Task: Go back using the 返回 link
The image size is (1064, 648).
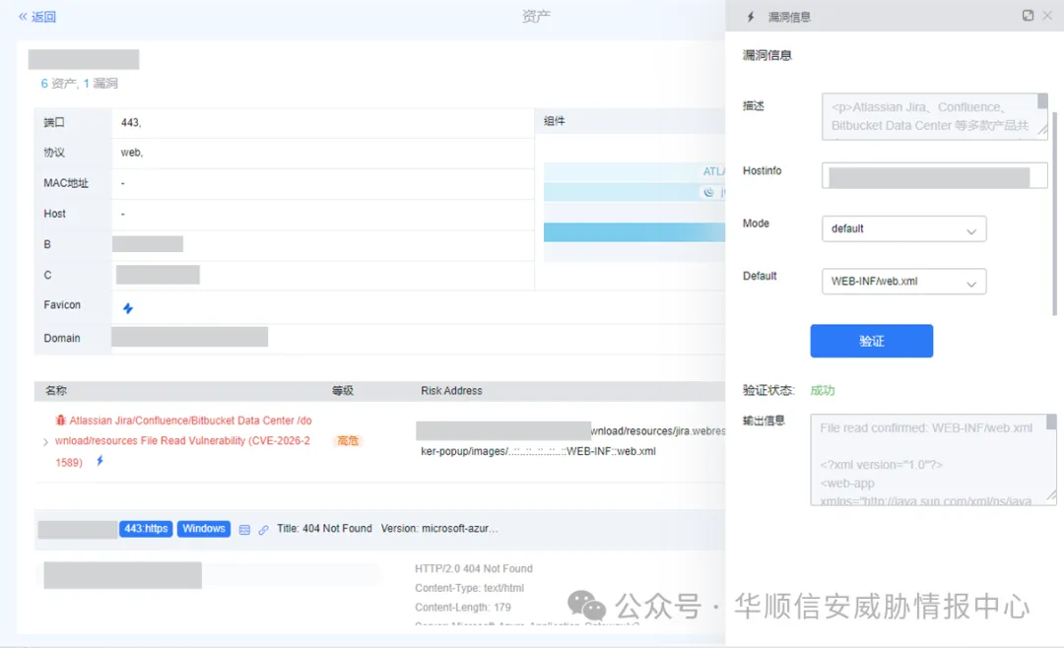Action: click(x=37, y=17)
